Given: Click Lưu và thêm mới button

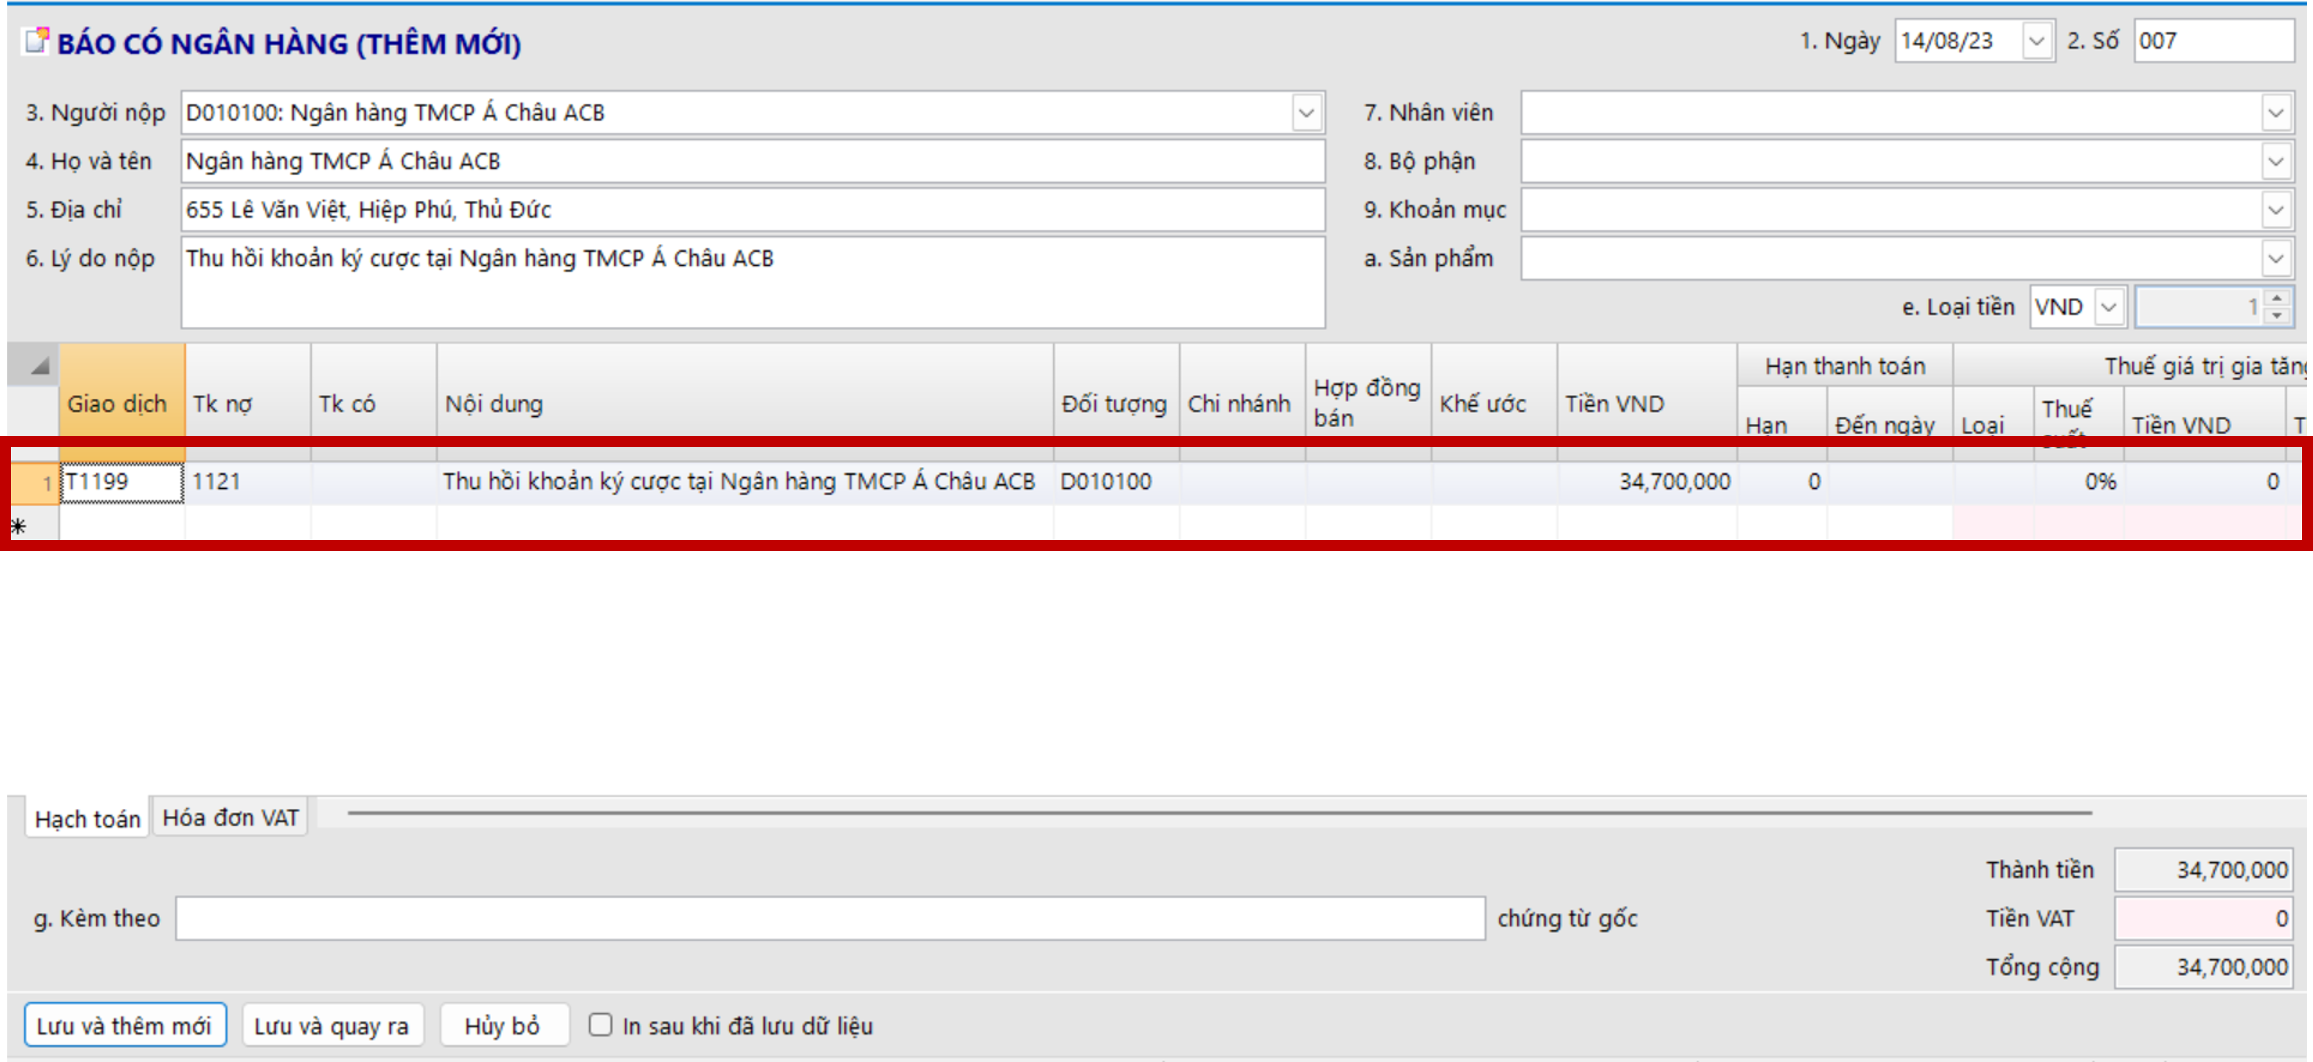Looking at the screenshot, I should pyautogui.click(x=125, y=1025).
